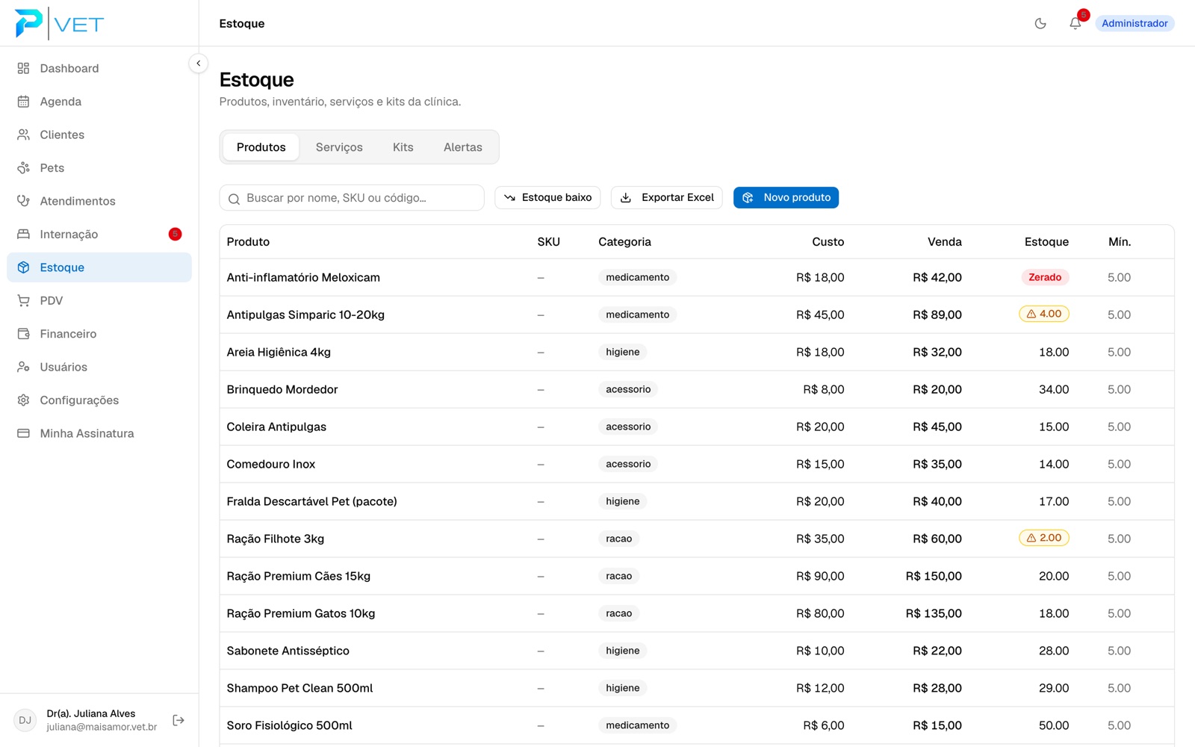
Task: Click the acessorio tag for Coleira Antipulgas
Action: click(628, 427)
